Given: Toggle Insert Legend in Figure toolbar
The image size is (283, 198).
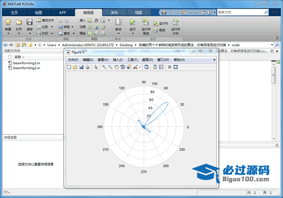Looking at the screenshot, I should [x=161, y=67].
